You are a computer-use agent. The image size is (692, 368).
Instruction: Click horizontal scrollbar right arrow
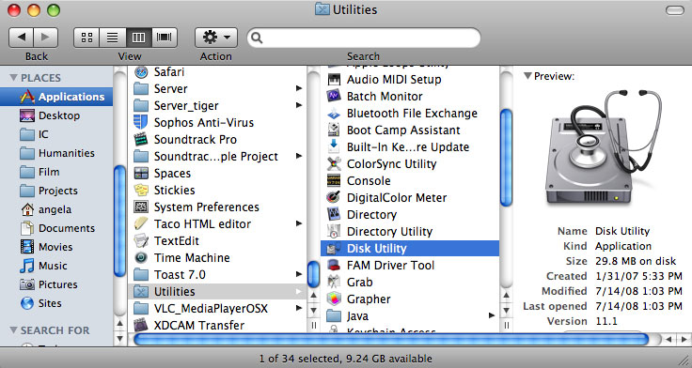click(684, 339)
